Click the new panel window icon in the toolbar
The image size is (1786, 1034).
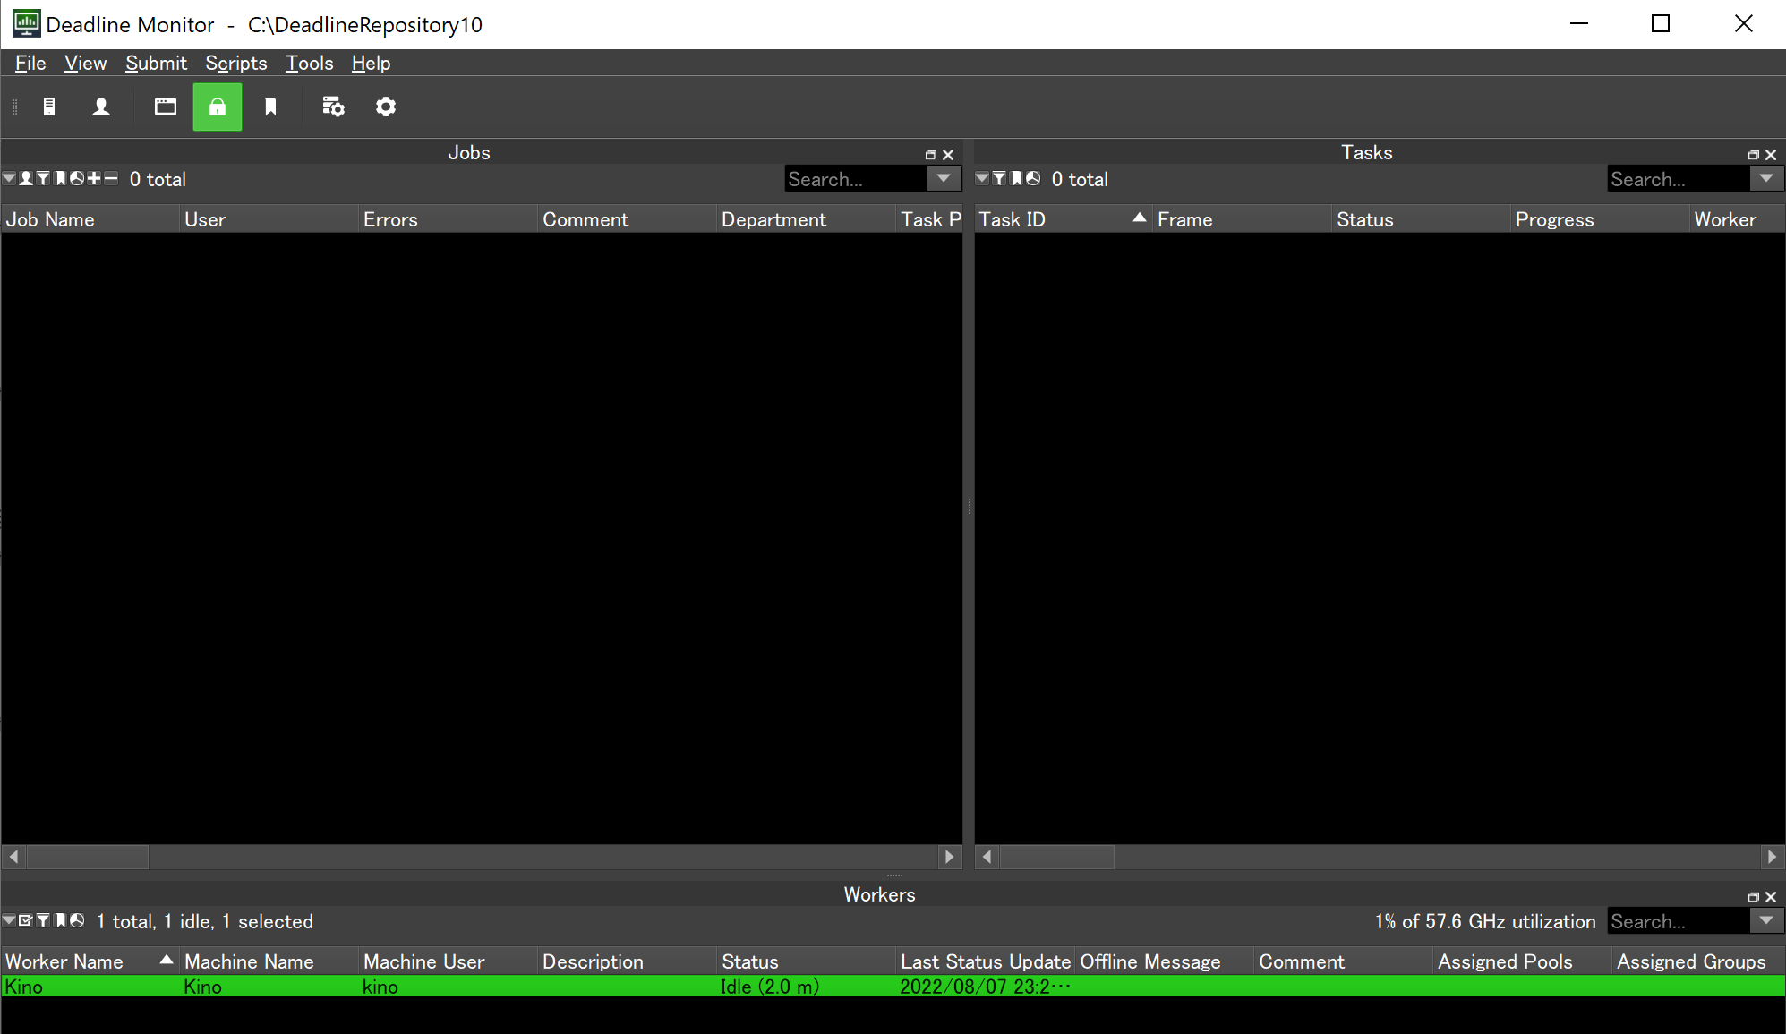(x=166, y=107)
